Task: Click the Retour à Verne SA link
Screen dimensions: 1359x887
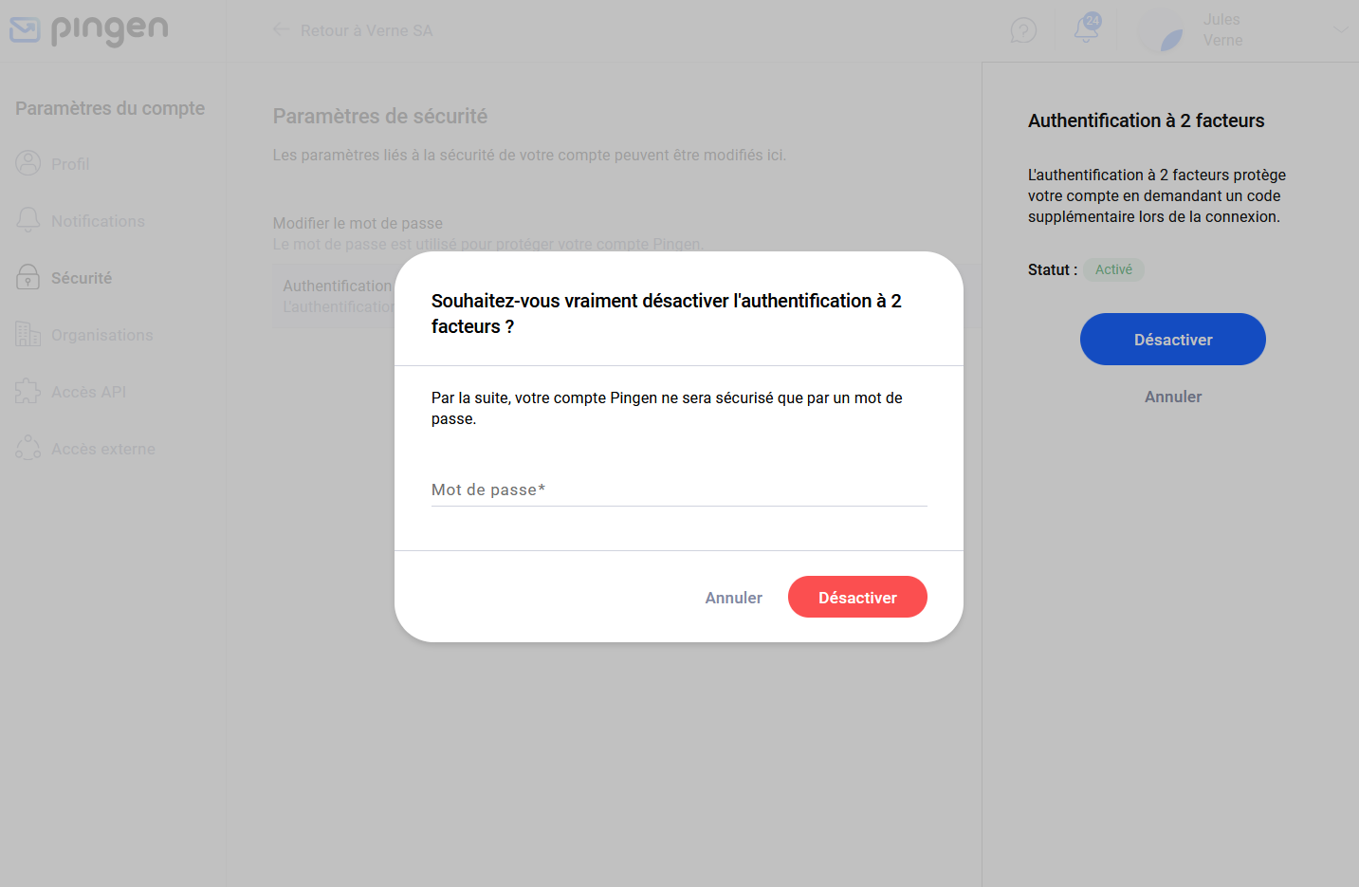Action: (x=366, y=30)
